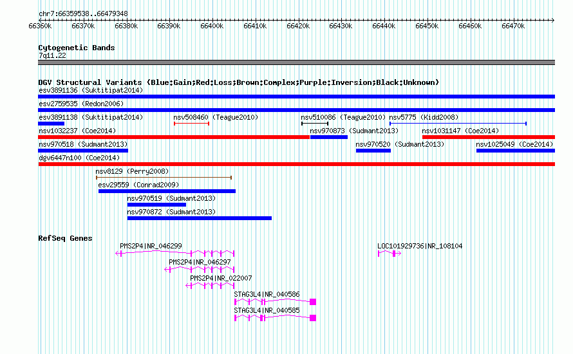
Task: Click the red nsv1031147 (Coe2014) bar
Action: [489, 137]
